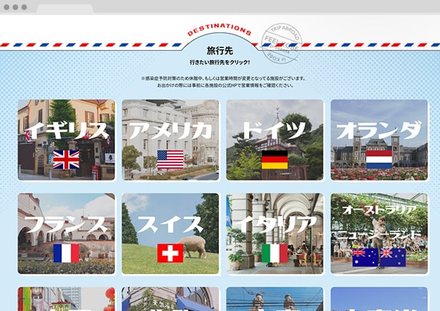Click the French flag icon
440x311 pixels.
coord(67,253)
